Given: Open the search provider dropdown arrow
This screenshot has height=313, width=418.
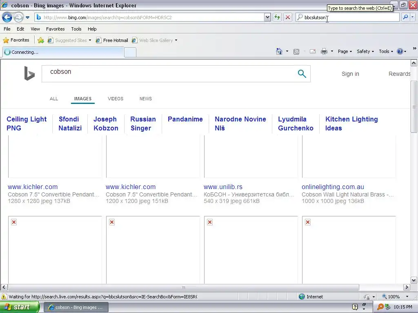Looking at the screenshot, I should [x=413, y=17].
